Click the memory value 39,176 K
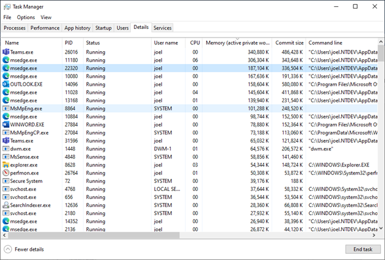 [x=260, y=181]
